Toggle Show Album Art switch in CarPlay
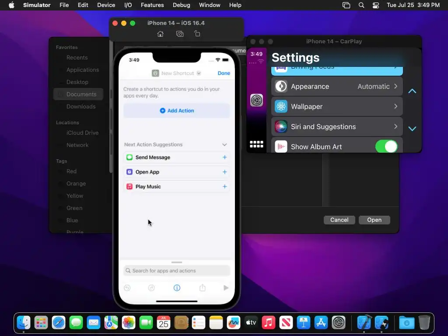This screenshot has height=336, width=448. point(386,147)
